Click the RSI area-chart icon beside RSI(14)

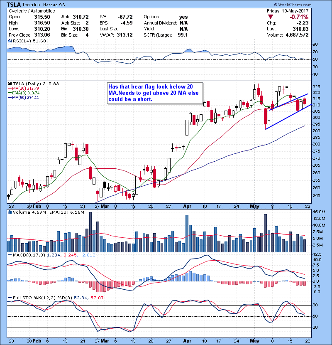10,41
